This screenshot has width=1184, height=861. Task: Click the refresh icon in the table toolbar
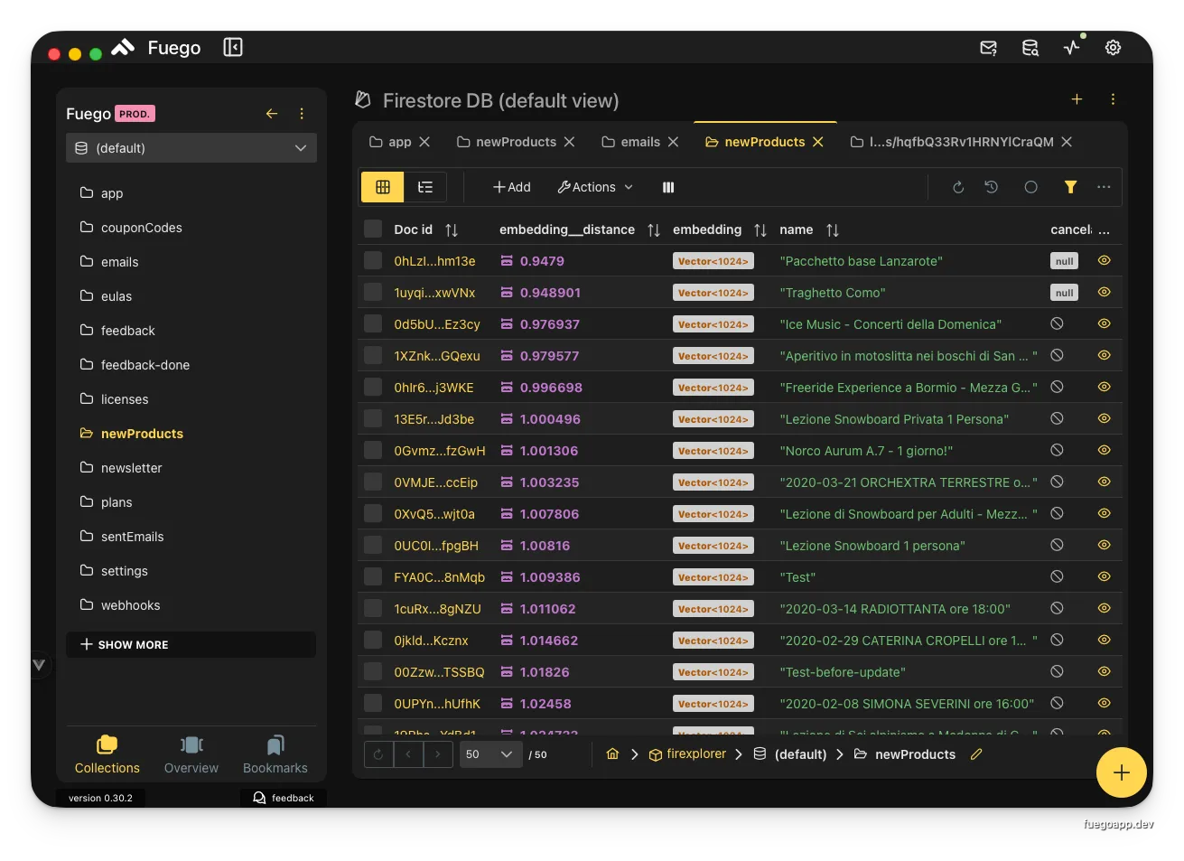957,187
